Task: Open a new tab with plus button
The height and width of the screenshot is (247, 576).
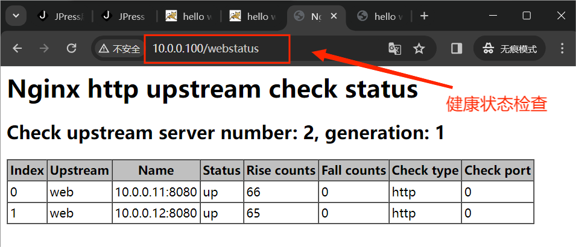Action: [x=424, y=16]
